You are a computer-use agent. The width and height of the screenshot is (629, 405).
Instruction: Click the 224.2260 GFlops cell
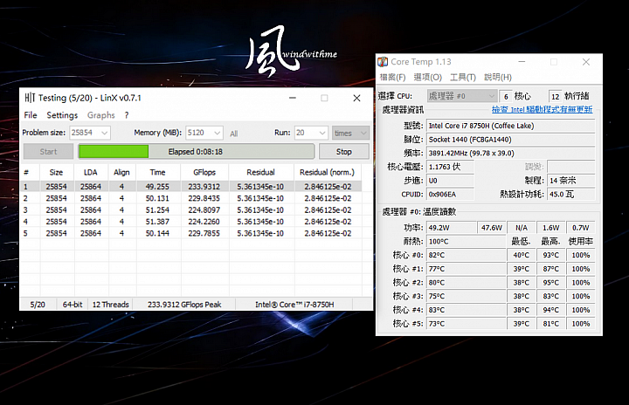pos(204,222)
